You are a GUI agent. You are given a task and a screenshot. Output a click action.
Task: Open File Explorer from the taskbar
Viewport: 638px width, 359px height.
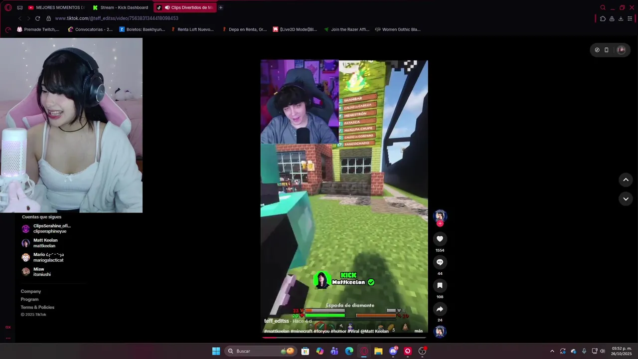click(378, 351)
